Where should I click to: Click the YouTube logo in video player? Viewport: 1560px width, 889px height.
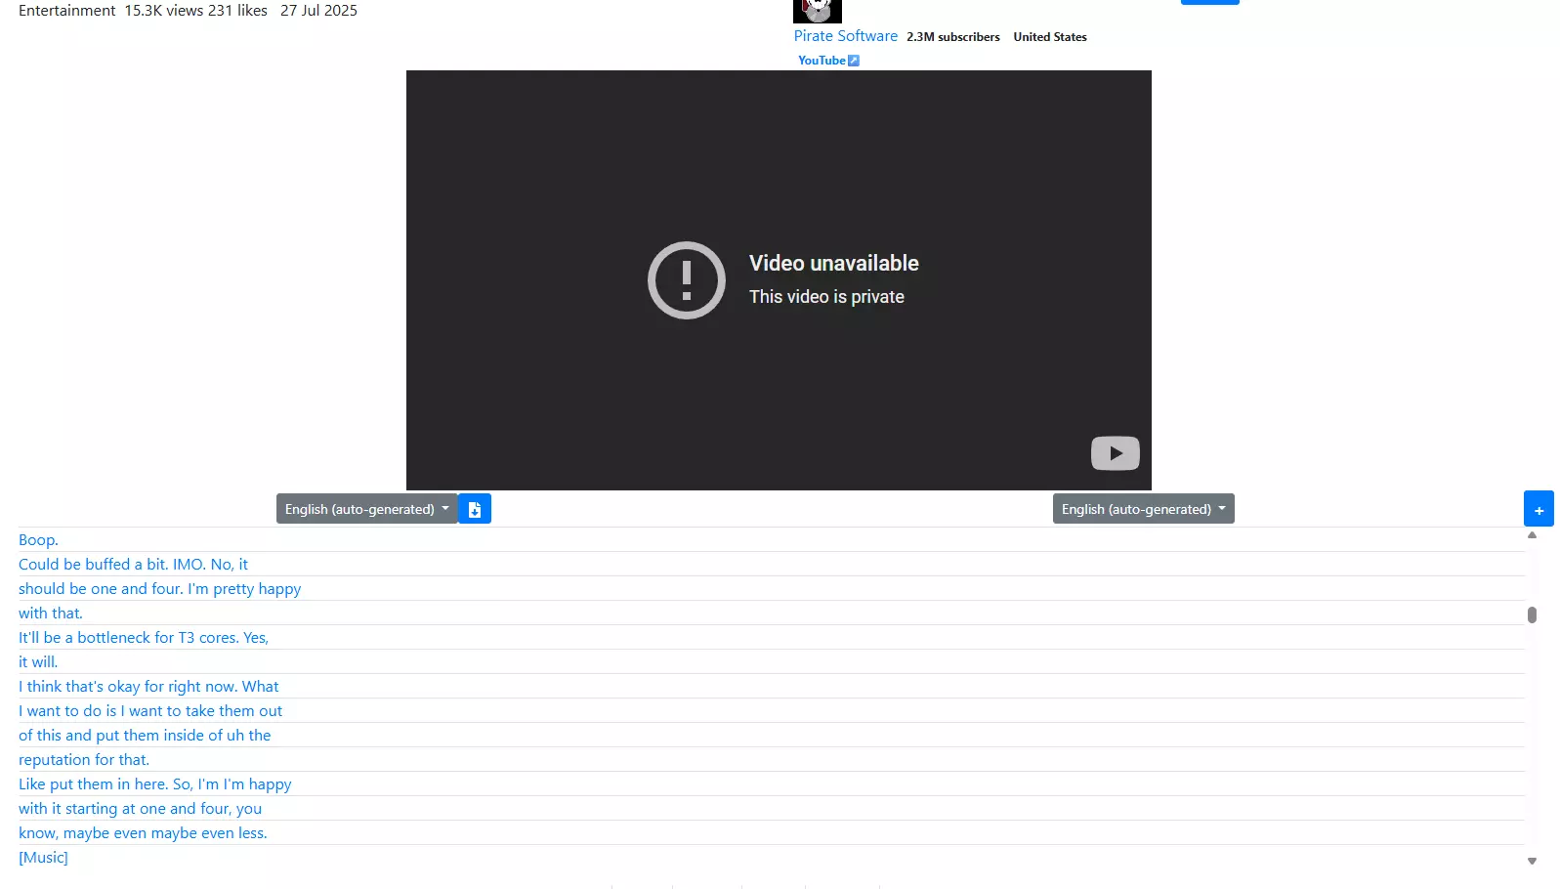pyautogui.click(x=1116, y=453)
